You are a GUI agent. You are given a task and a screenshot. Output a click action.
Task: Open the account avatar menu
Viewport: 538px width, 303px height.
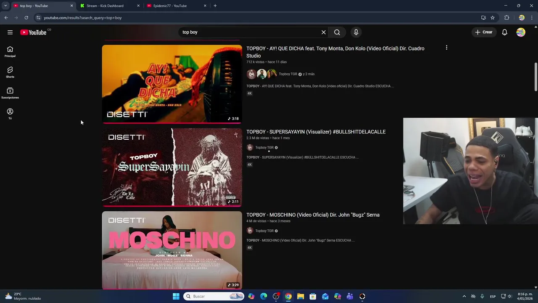[521, 32]
